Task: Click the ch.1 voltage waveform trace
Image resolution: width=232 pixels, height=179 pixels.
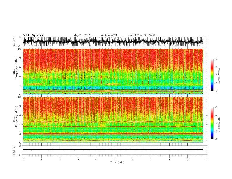Action: point(113,42)
